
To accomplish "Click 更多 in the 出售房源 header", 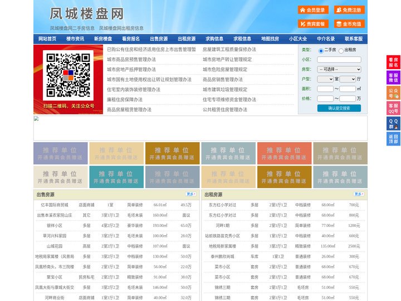I will pyautogui.click(x=191, y=195).
